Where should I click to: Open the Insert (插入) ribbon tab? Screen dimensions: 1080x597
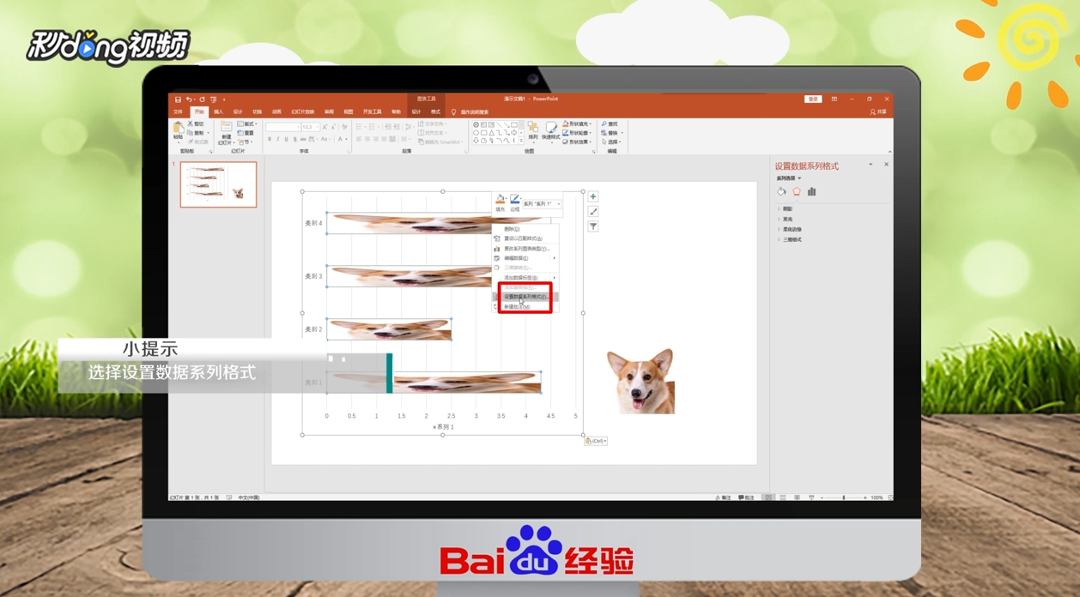tap(219, 112)
